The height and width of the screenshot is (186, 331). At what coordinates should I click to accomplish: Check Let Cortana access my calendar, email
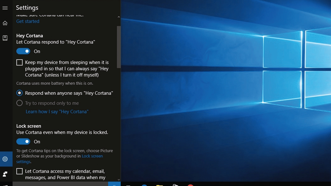point(19,171)
